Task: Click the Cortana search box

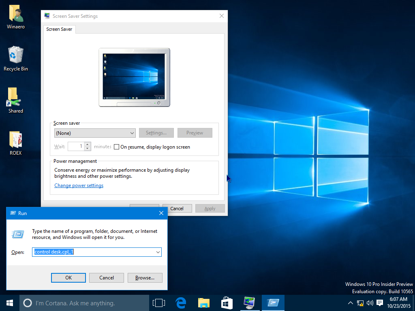Action: coord(84,303)
